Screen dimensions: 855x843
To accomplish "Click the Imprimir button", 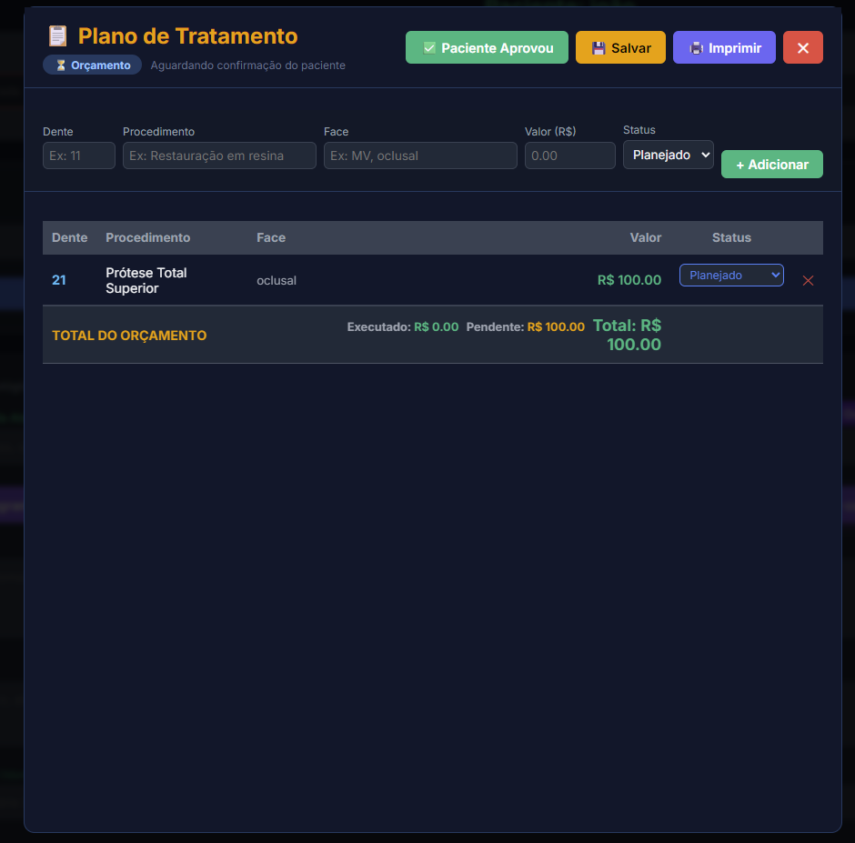I will tap(724, 47).
